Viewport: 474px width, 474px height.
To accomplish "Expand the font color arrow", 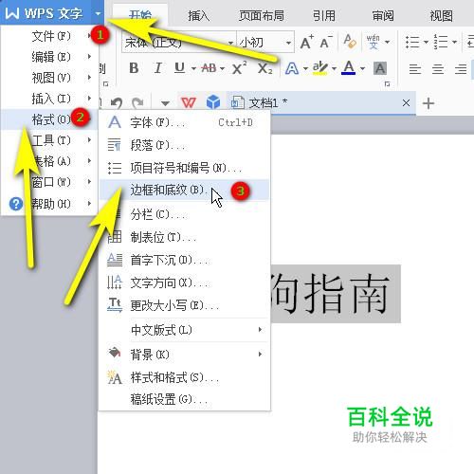I will [x=362, y=68].
